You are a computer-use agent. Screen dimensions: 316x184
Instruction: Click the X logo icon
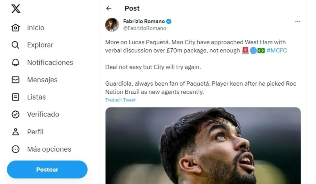pyautogui.click(x=16, y=9)
